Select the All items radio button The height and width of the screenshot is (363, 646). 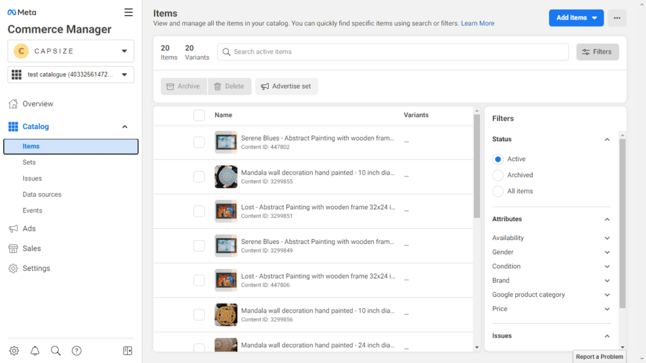pyautogui.click(x=498, y=192)
